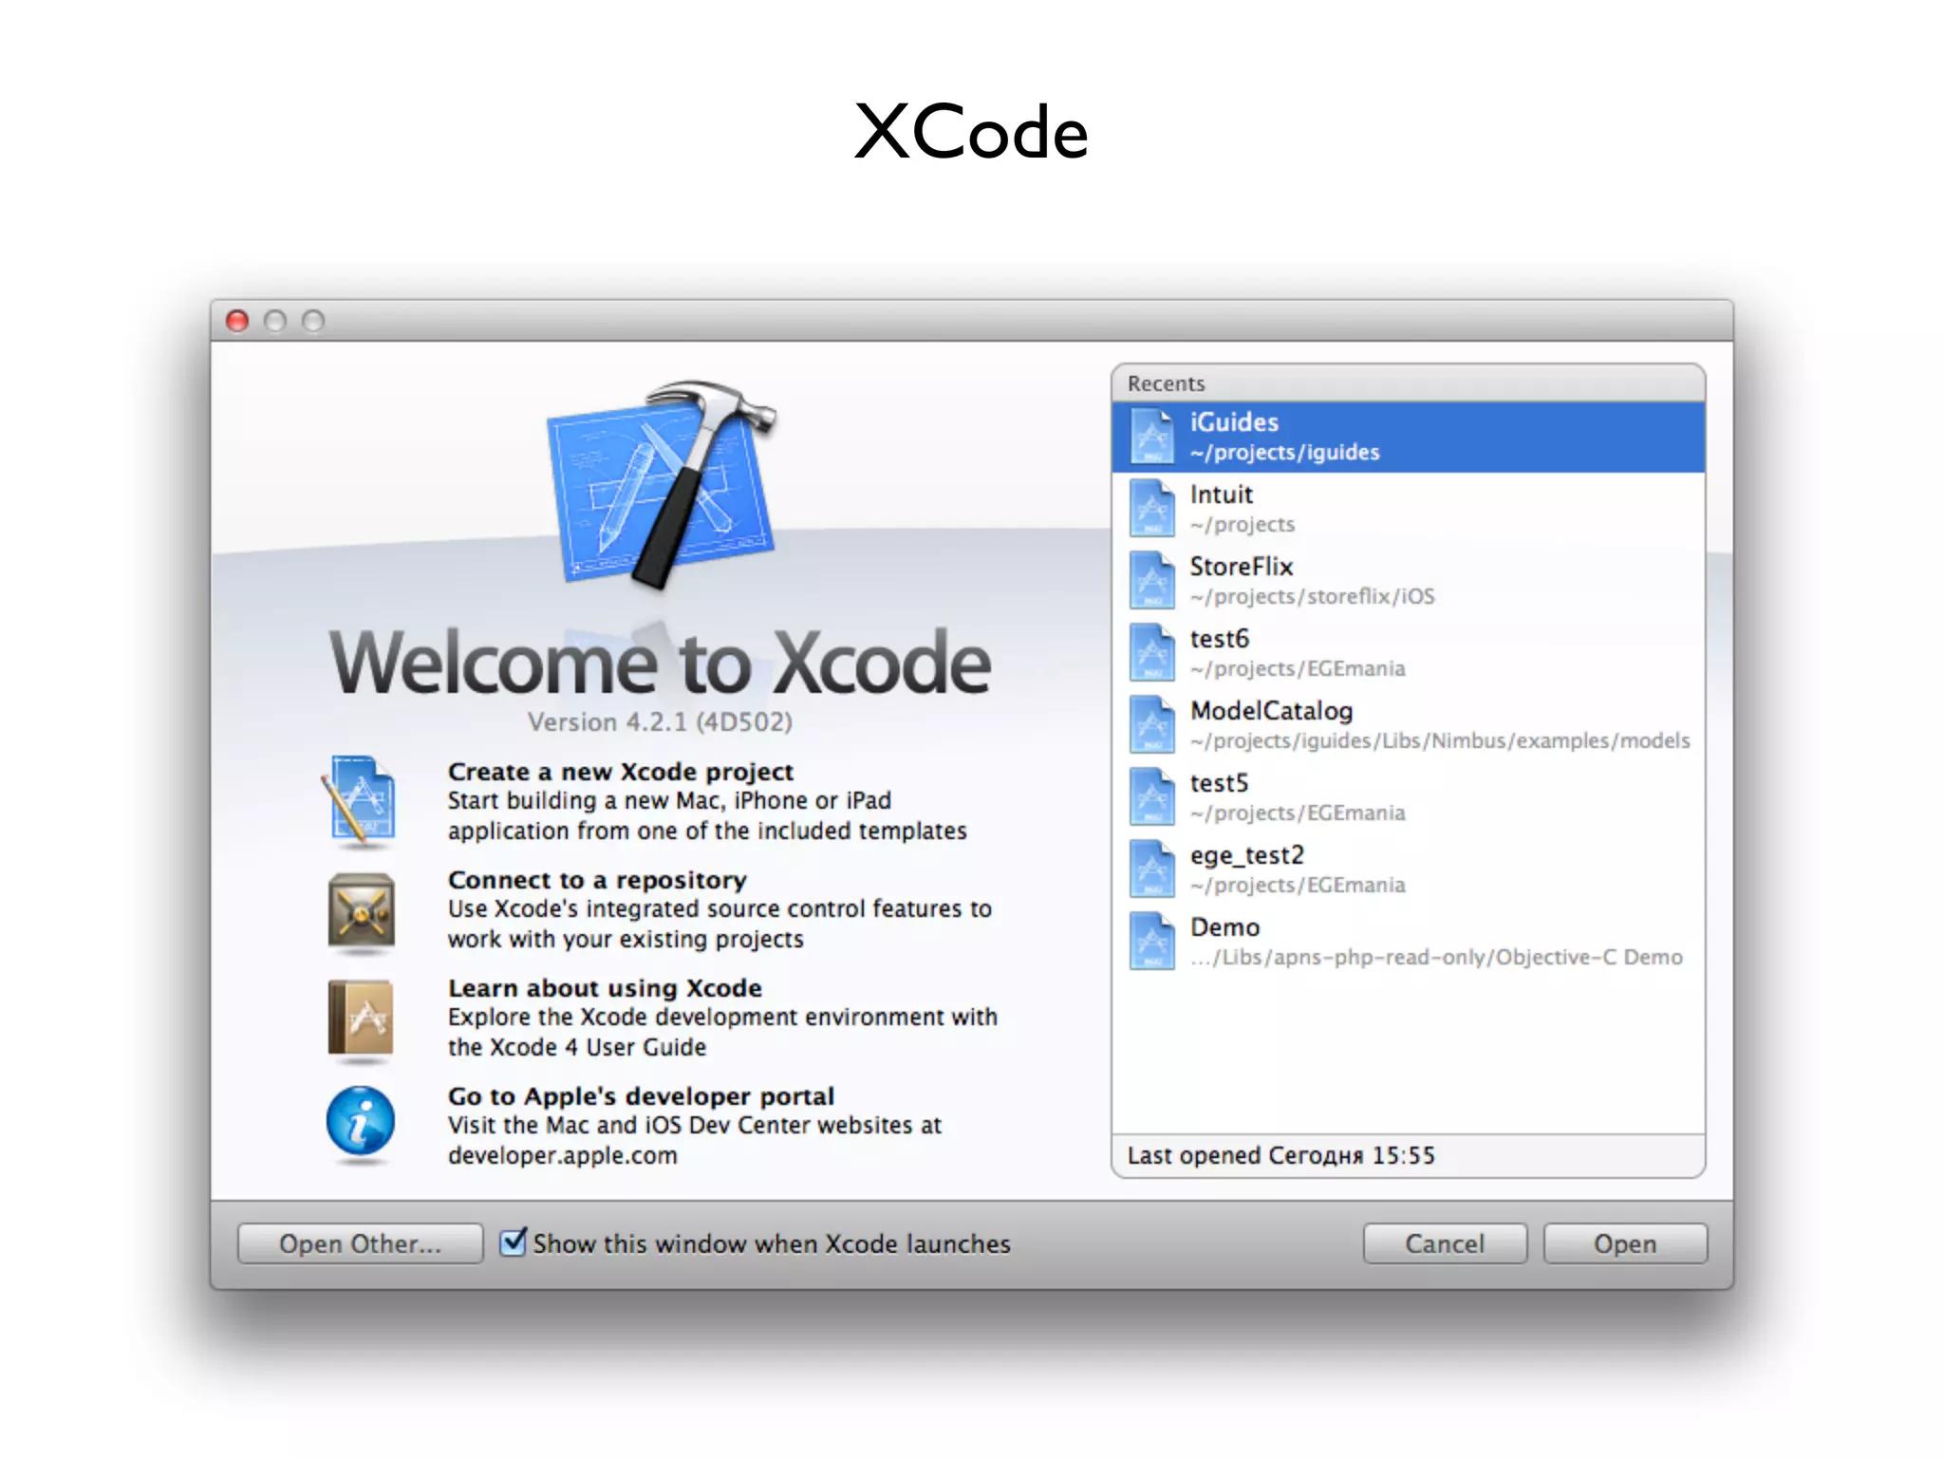Click the Learn about using Xcode book icon
The width and height of the screenshot is (1944, 1458).
361,1019
